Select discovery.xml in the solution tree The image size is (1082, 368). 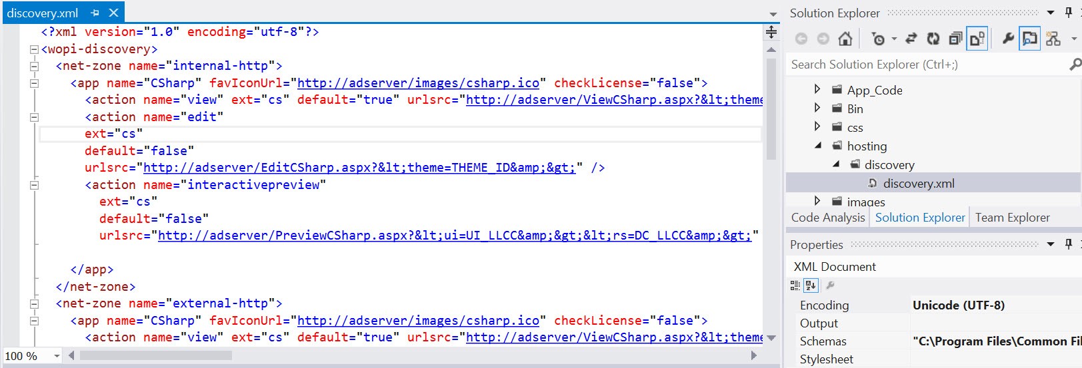click(918, 184)
